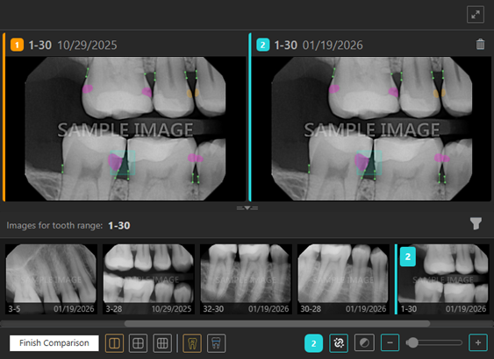Click the plus zoom-in button
Screen dimensions: 494x359
[x=478, y=342]
